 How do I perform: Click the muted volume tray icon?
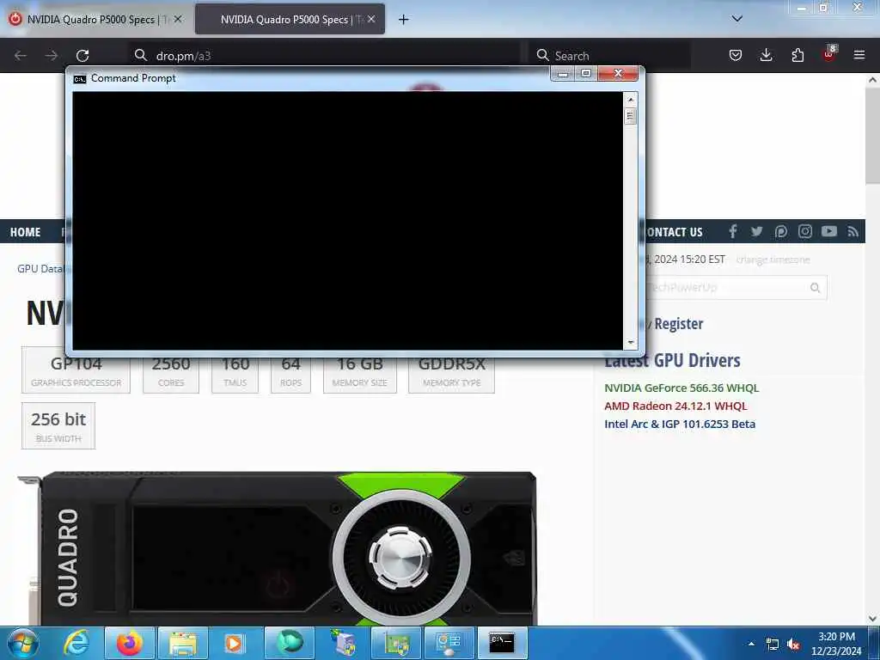coord(793,645)
